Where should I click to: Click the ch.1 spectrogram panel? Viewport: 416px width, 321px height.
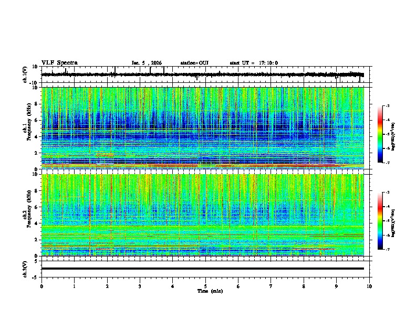pos(203,128)
